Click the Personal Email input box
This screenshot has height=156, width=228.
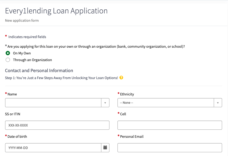[169, 148]
